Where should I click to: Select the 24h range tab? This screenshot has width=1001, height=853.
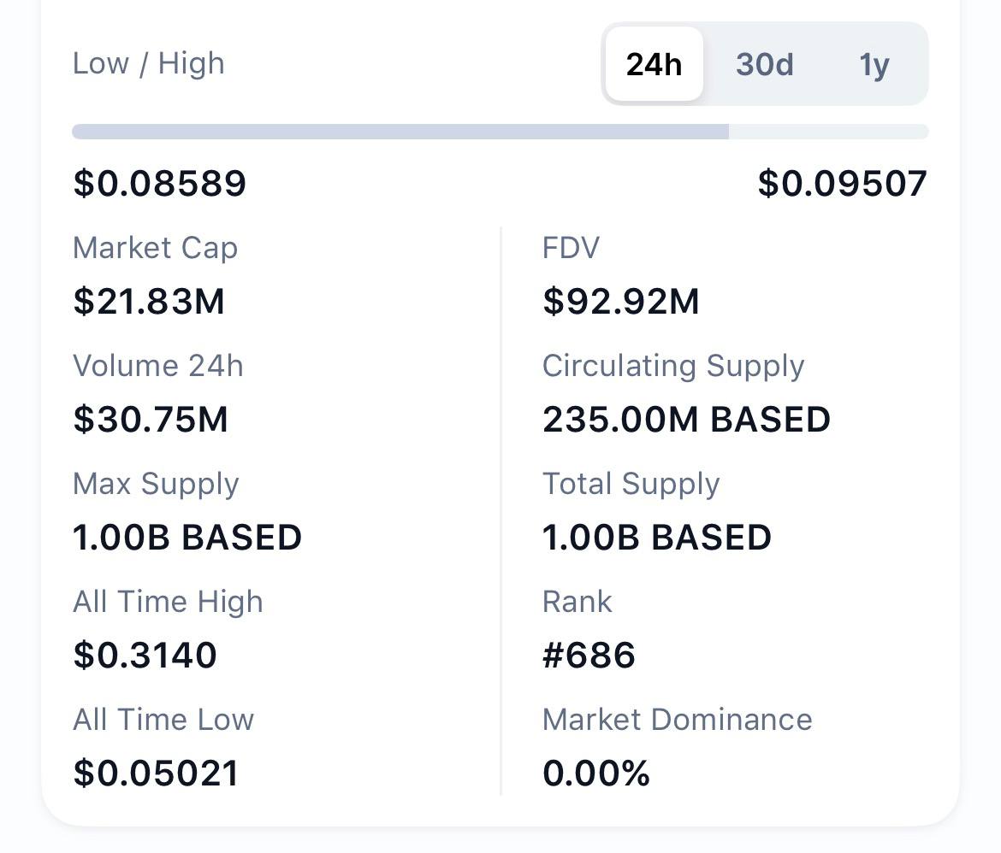[654, 64]
